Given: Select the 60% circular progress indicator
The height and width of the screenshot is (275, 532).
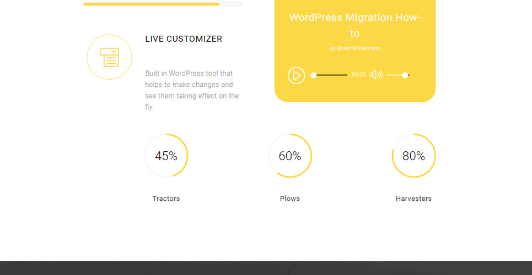Looking at the screenshot, I should pyautogui.click(x=290, y=156).
